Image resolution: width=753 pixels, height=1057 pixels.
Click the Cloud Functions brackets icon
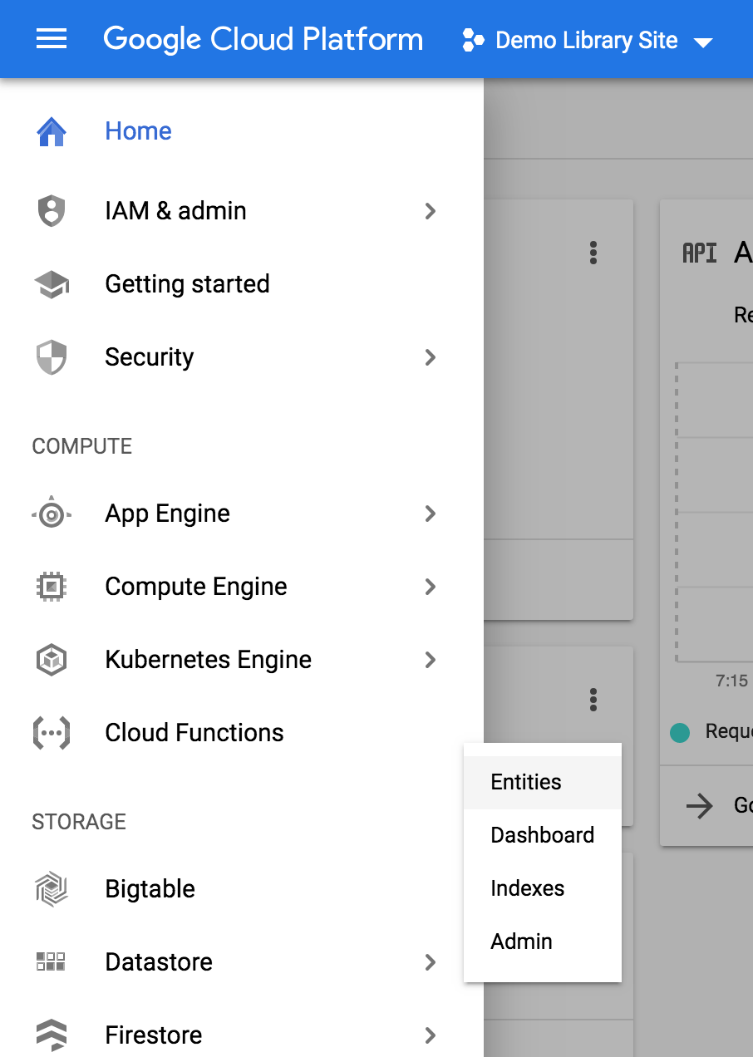pos(52,733)
